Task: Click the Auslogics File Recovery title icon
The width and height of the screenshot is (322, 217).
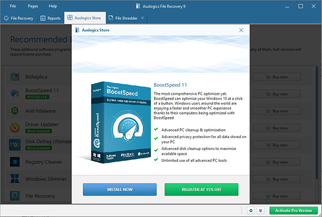Action: (138, 6)
